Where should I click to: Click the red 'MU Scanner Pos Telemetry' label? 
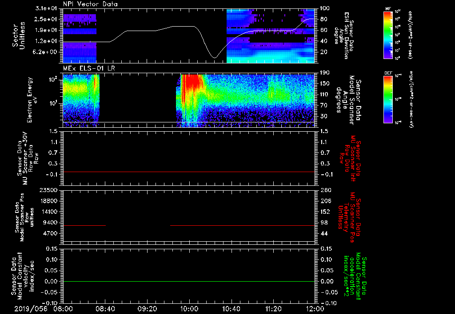point(348,217)
